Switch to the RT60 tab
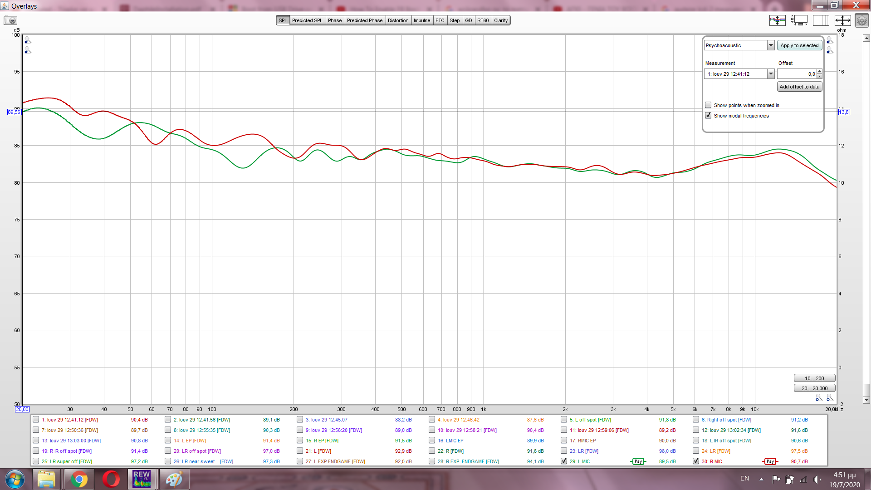871x490 pixels. [483, 20]
